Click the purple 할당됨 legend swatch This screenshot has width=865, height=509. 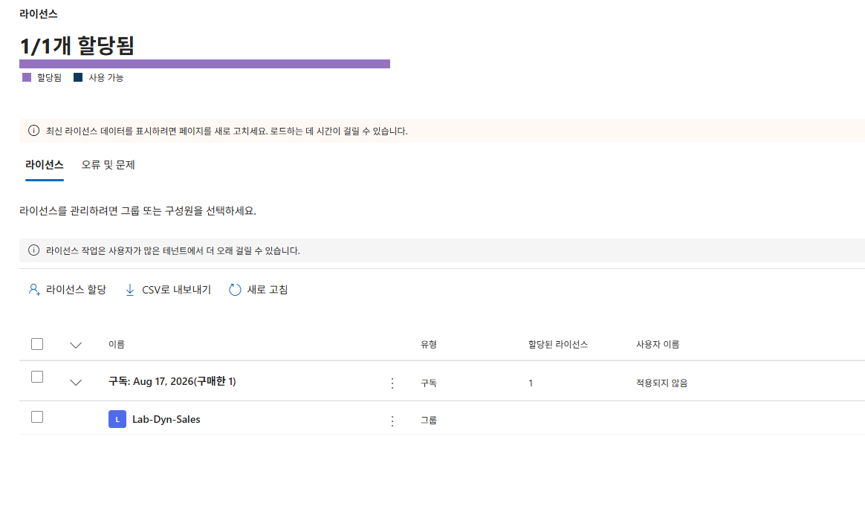point(27,77)
